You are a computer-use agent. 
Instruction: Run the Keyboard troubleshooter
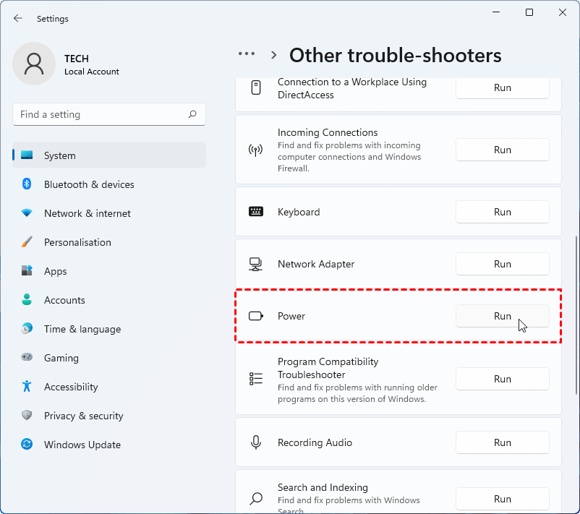(502, 212)
